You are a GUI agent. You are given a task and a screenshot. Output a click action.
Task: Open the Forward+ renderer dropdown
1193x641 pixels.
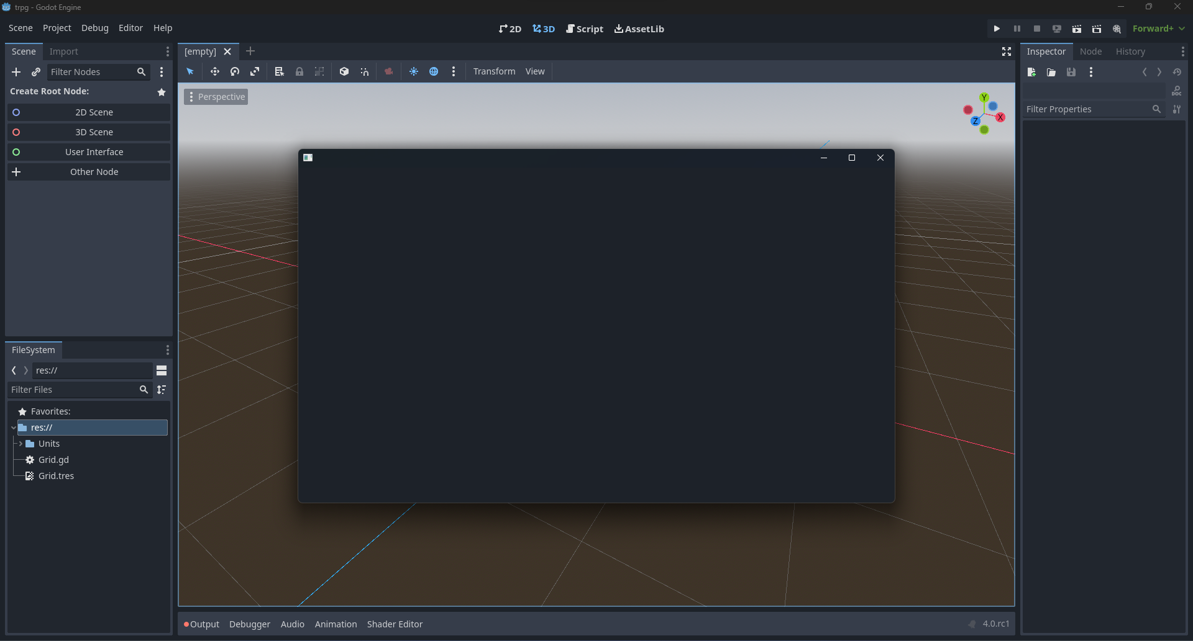(1157, 29)
